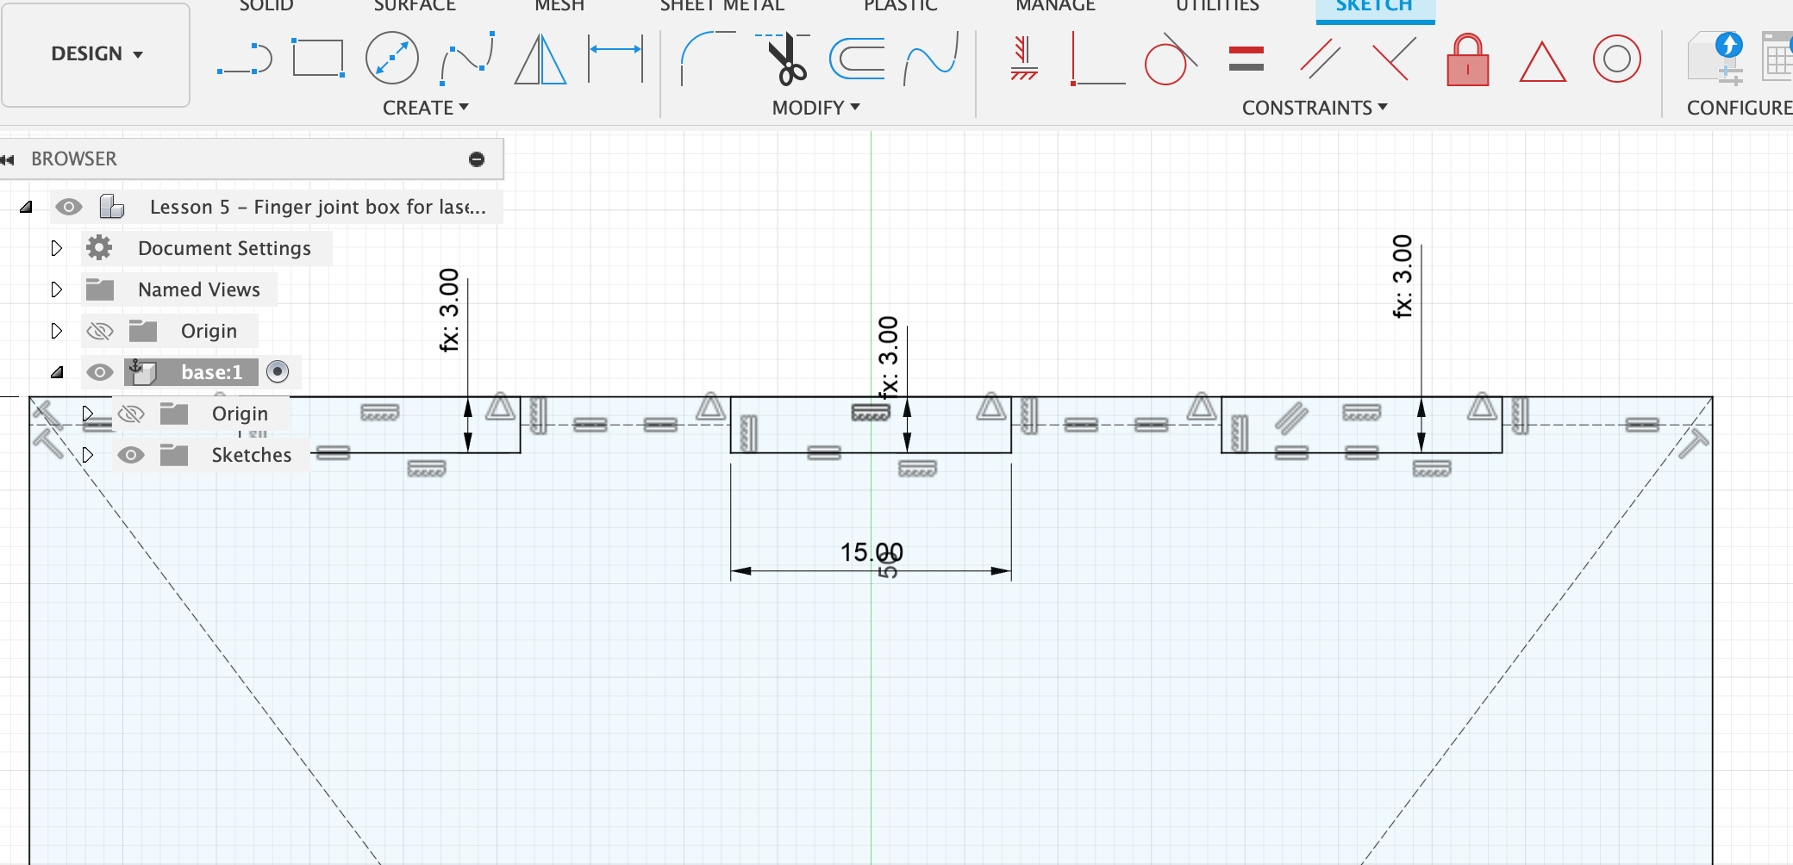The width and height of the screenshot is (1793, 865).
Task: Switch to the SKETCH tab
Action: pos(1374,7)
